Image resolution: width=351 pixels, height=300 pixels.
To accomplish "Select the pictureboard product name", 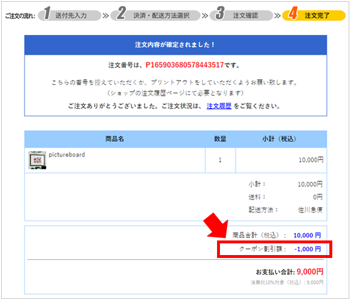I will click(x=67, y=154).
